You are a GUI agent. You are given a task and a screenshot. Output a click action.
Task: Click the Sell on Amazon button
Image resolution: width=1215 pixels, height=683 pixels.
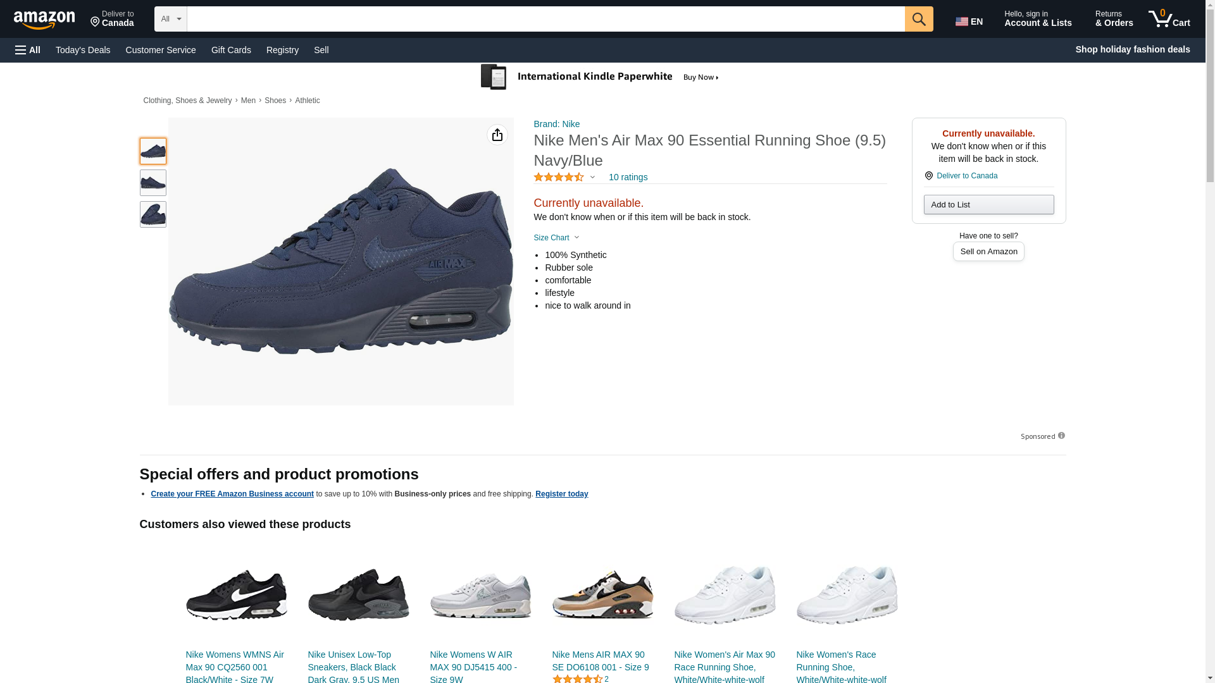pos(988,252)
